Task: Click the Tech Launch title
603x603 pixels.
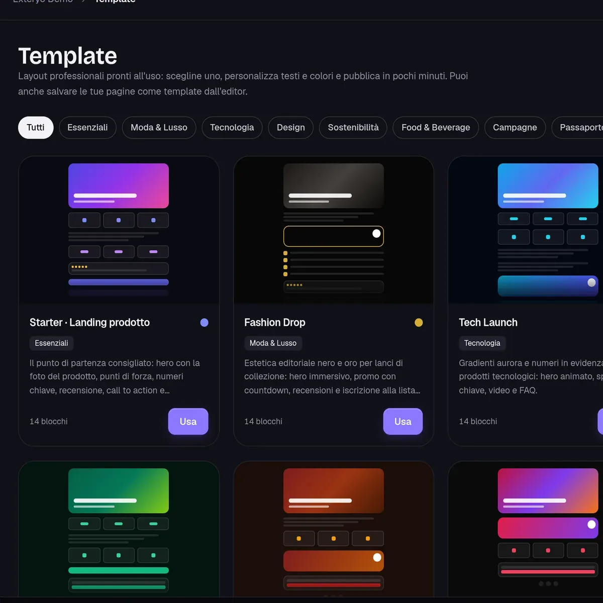Action: point(488,323)
